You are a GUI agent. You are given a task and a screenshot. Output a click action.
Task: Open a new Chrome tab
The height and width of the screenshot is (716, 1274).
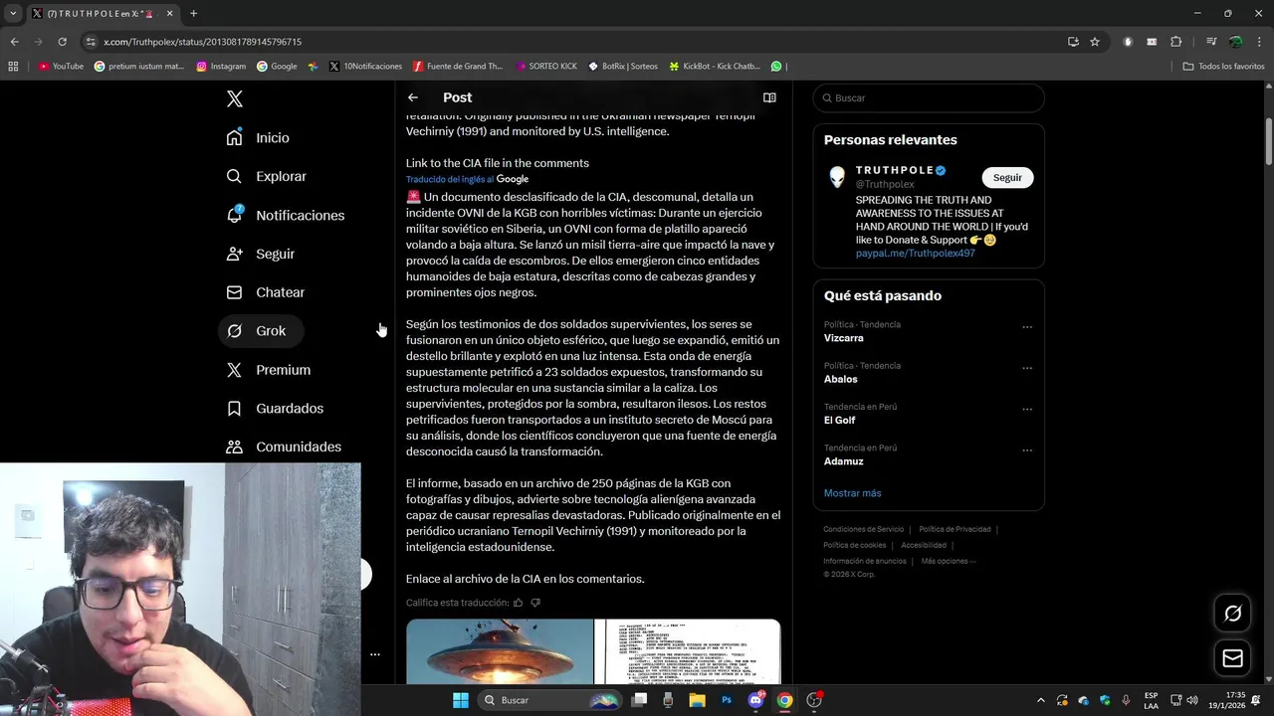(x=193, y=13)
